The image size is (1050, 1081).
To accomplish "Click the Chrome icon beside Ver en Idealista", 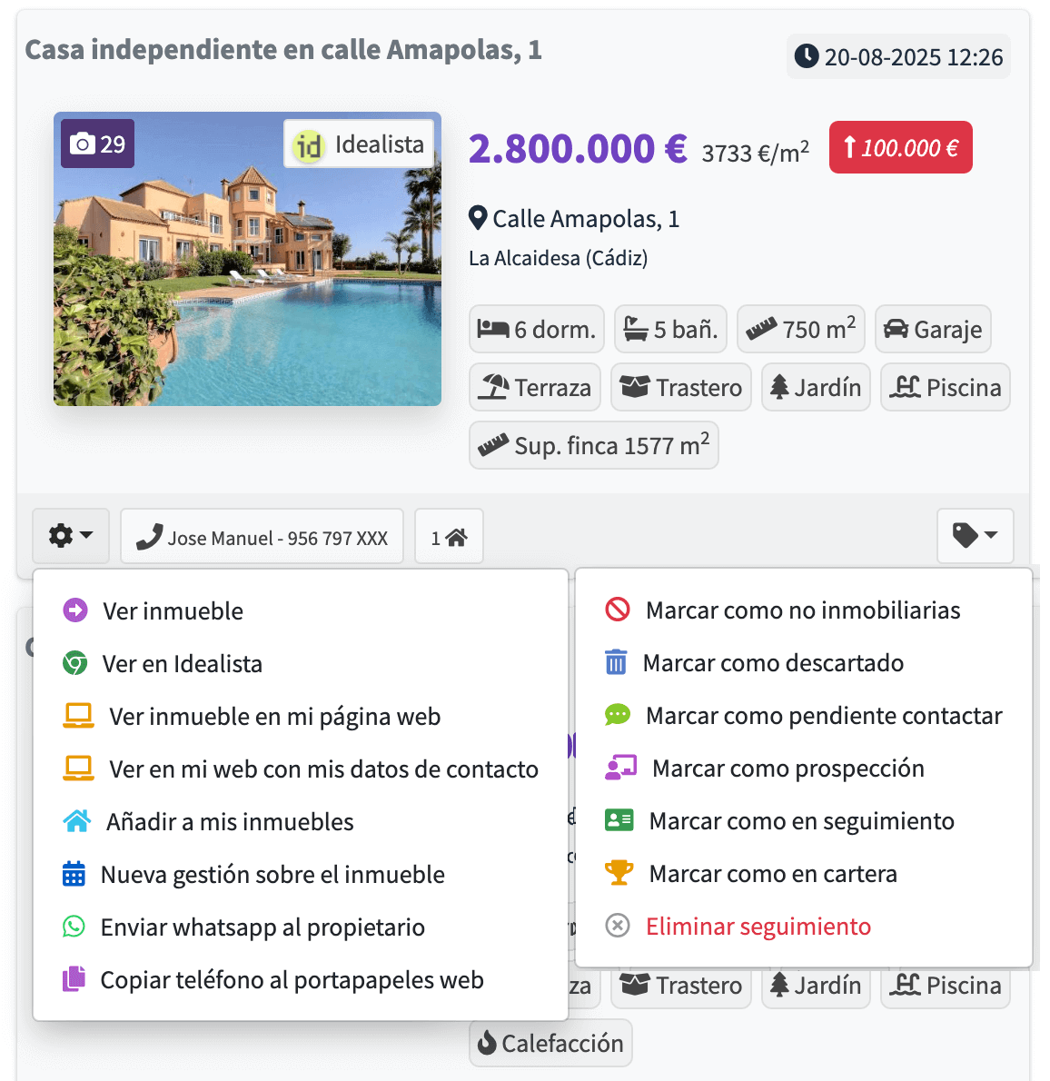I will (x=74, y=663).
